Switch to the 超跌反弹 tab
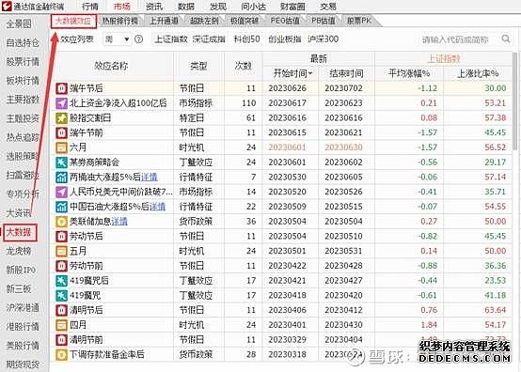 coord(204,21)
